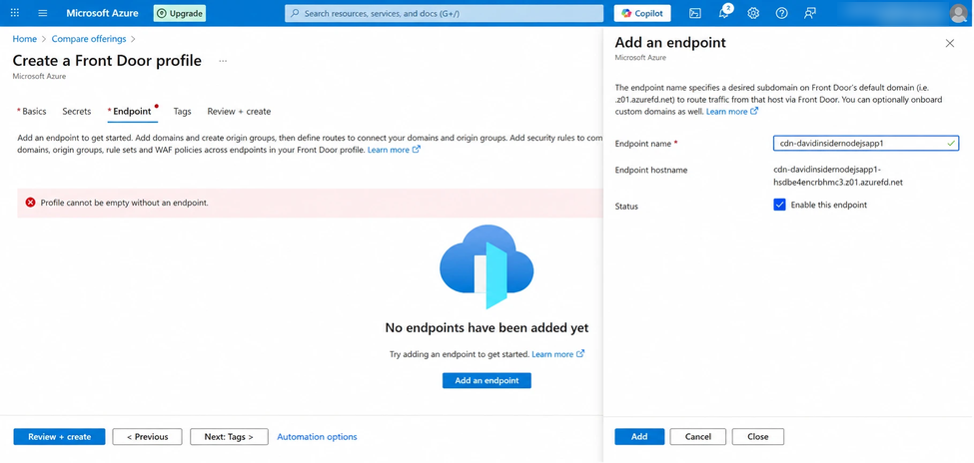Viewport: 974px width, 463px height.
Task: Open the hamburger portal menu
Action: click(43, 13)
